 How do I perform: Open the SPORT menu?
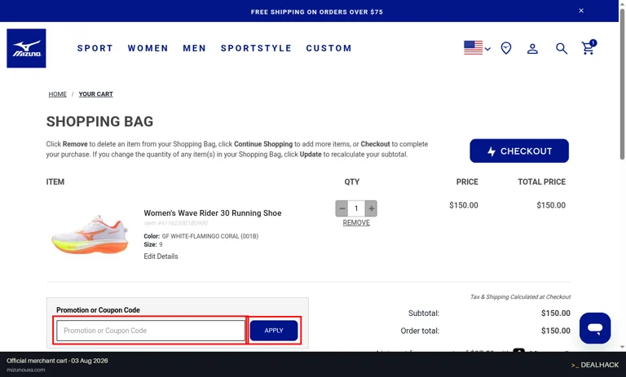click(x=95, y=48)
